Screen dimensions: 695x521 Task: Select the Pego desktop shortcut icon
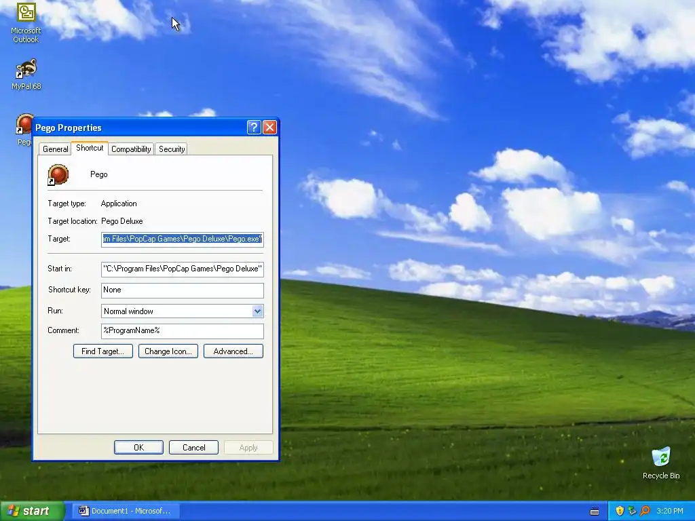click(x=23, y=124)
